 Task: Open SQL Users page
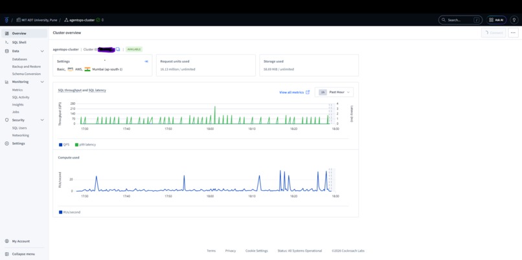(19, 128)
